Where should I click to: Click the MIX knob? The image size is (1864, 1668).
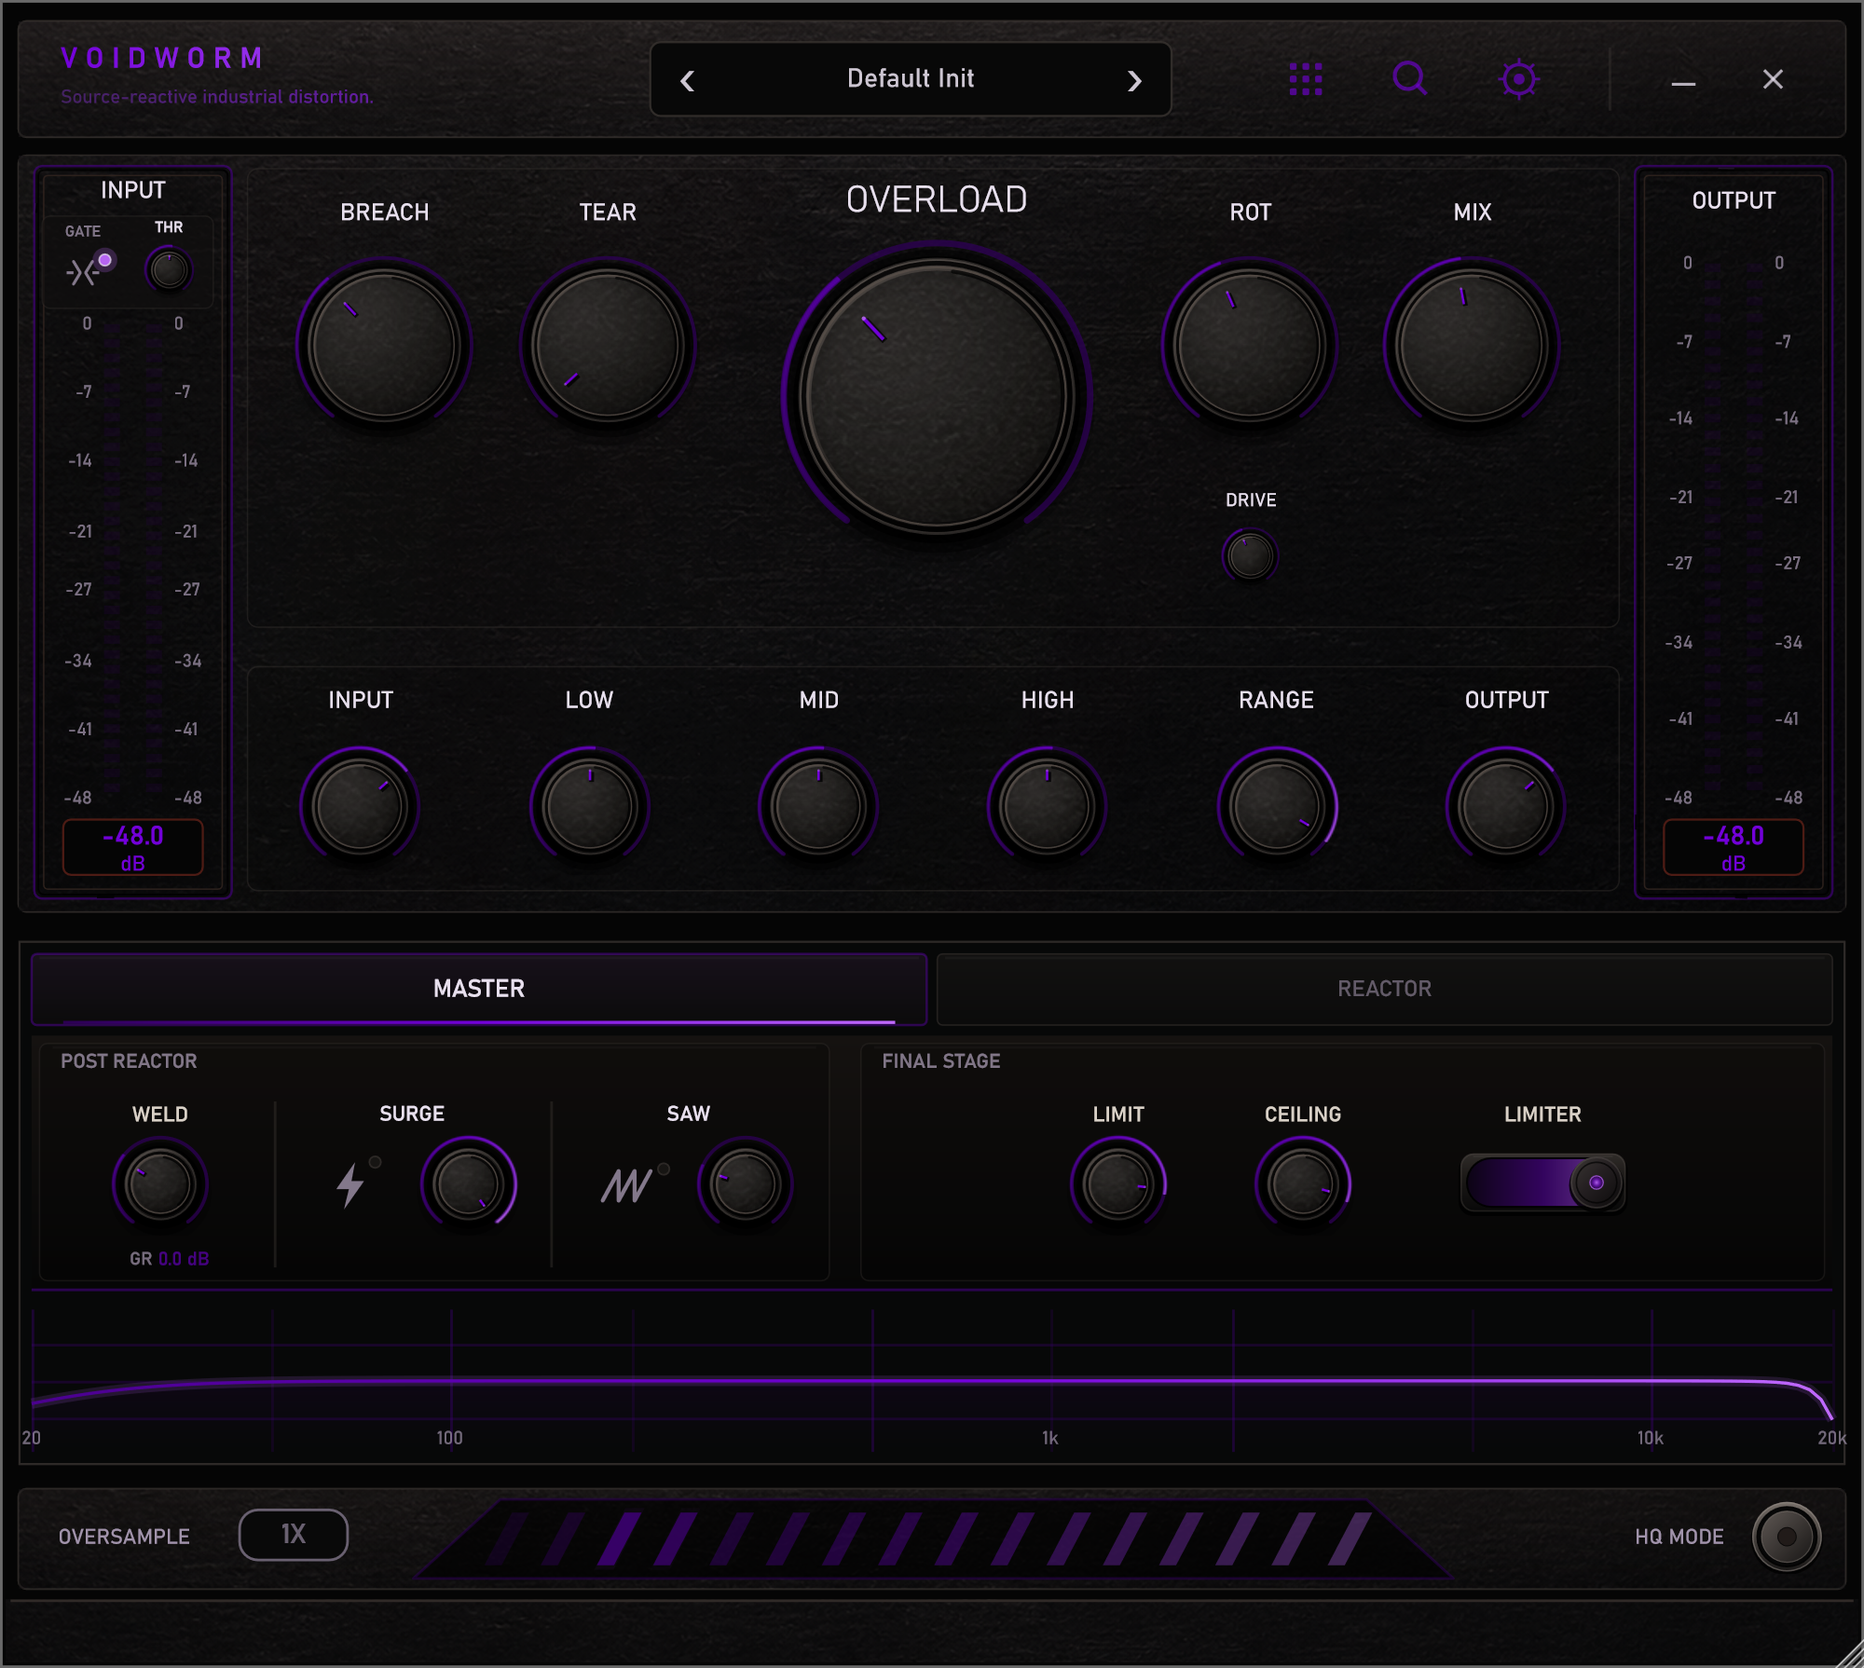tap(1472, 345)
